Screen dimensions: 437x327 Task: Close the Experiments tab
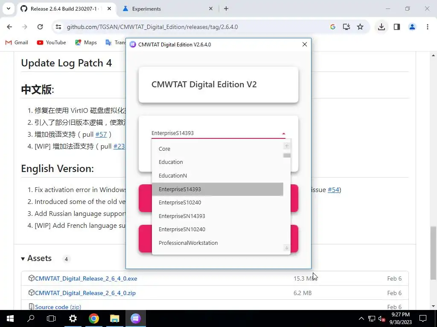(211, 9)
